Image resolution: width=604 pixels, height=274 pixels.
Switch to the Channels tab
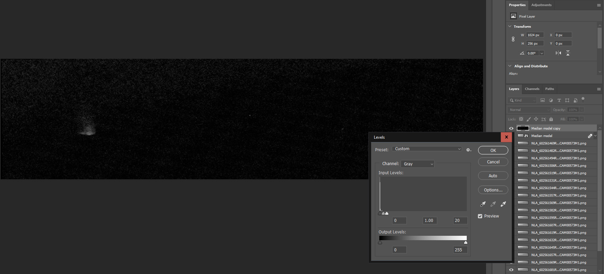tap(532, 89)
